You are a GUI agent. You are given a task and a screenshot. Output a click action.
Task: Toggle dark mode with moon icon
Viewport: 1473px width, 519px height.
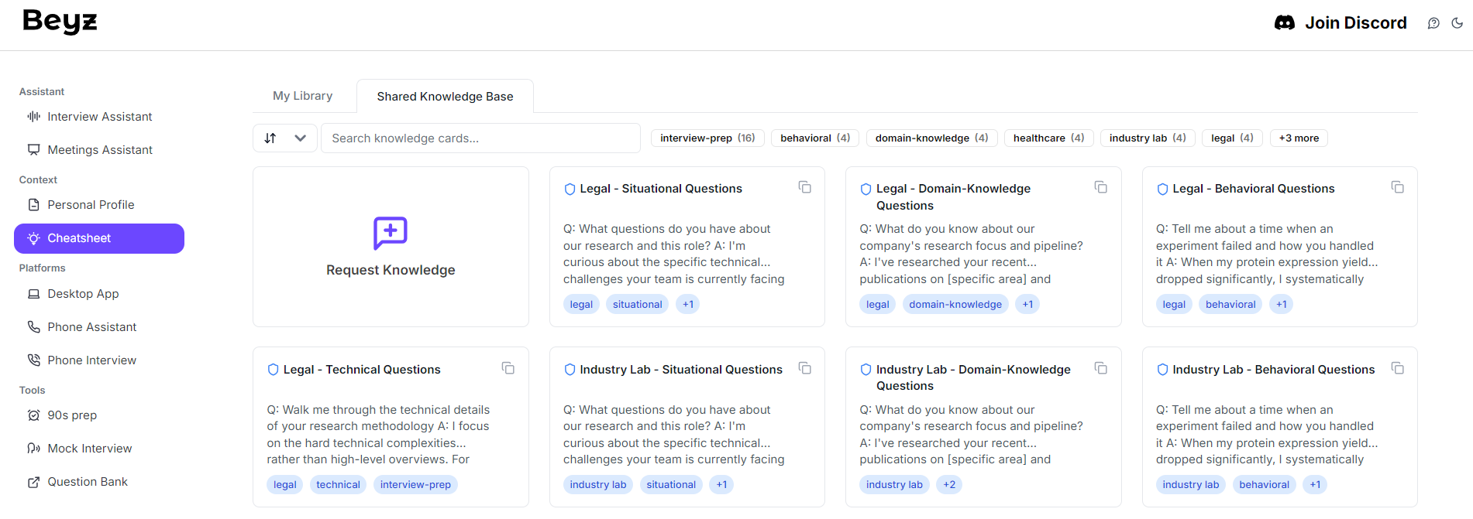[x=1457, y=23]
